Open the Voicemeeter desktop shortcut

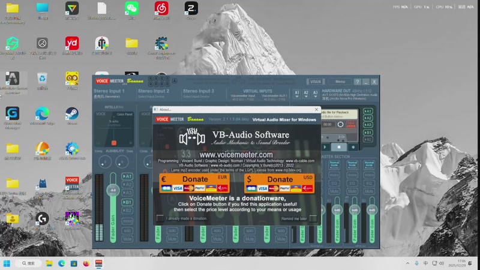coord(72,187)
